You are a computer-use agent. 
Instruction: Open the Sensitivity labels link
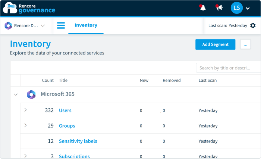coord(78,141)
